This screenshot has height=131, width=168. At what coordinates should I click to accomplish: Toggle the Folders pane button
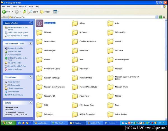click(45, 12)
